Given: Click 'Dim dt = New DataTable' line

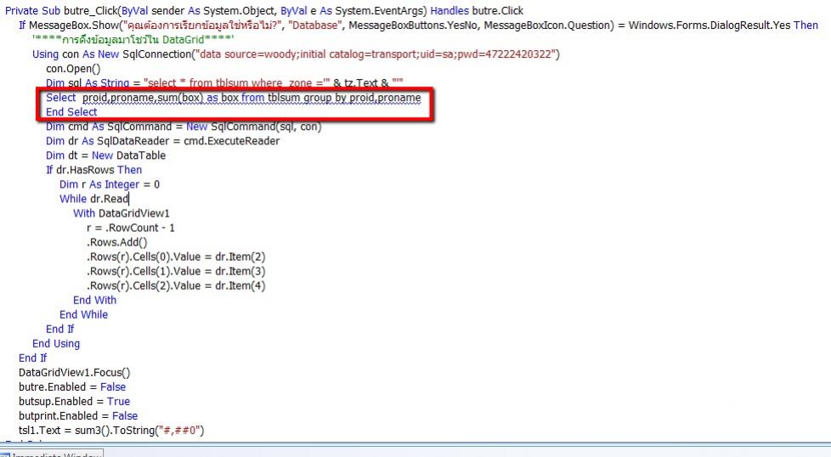Looking at the screenshot, I should (106, 155).
